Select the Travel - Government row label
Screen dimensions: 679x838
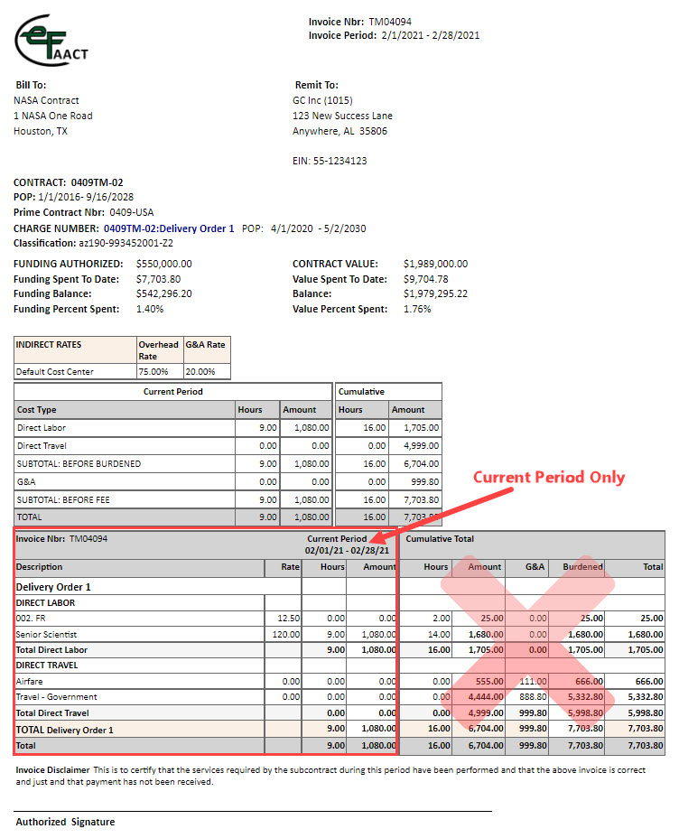pos(56,696)
